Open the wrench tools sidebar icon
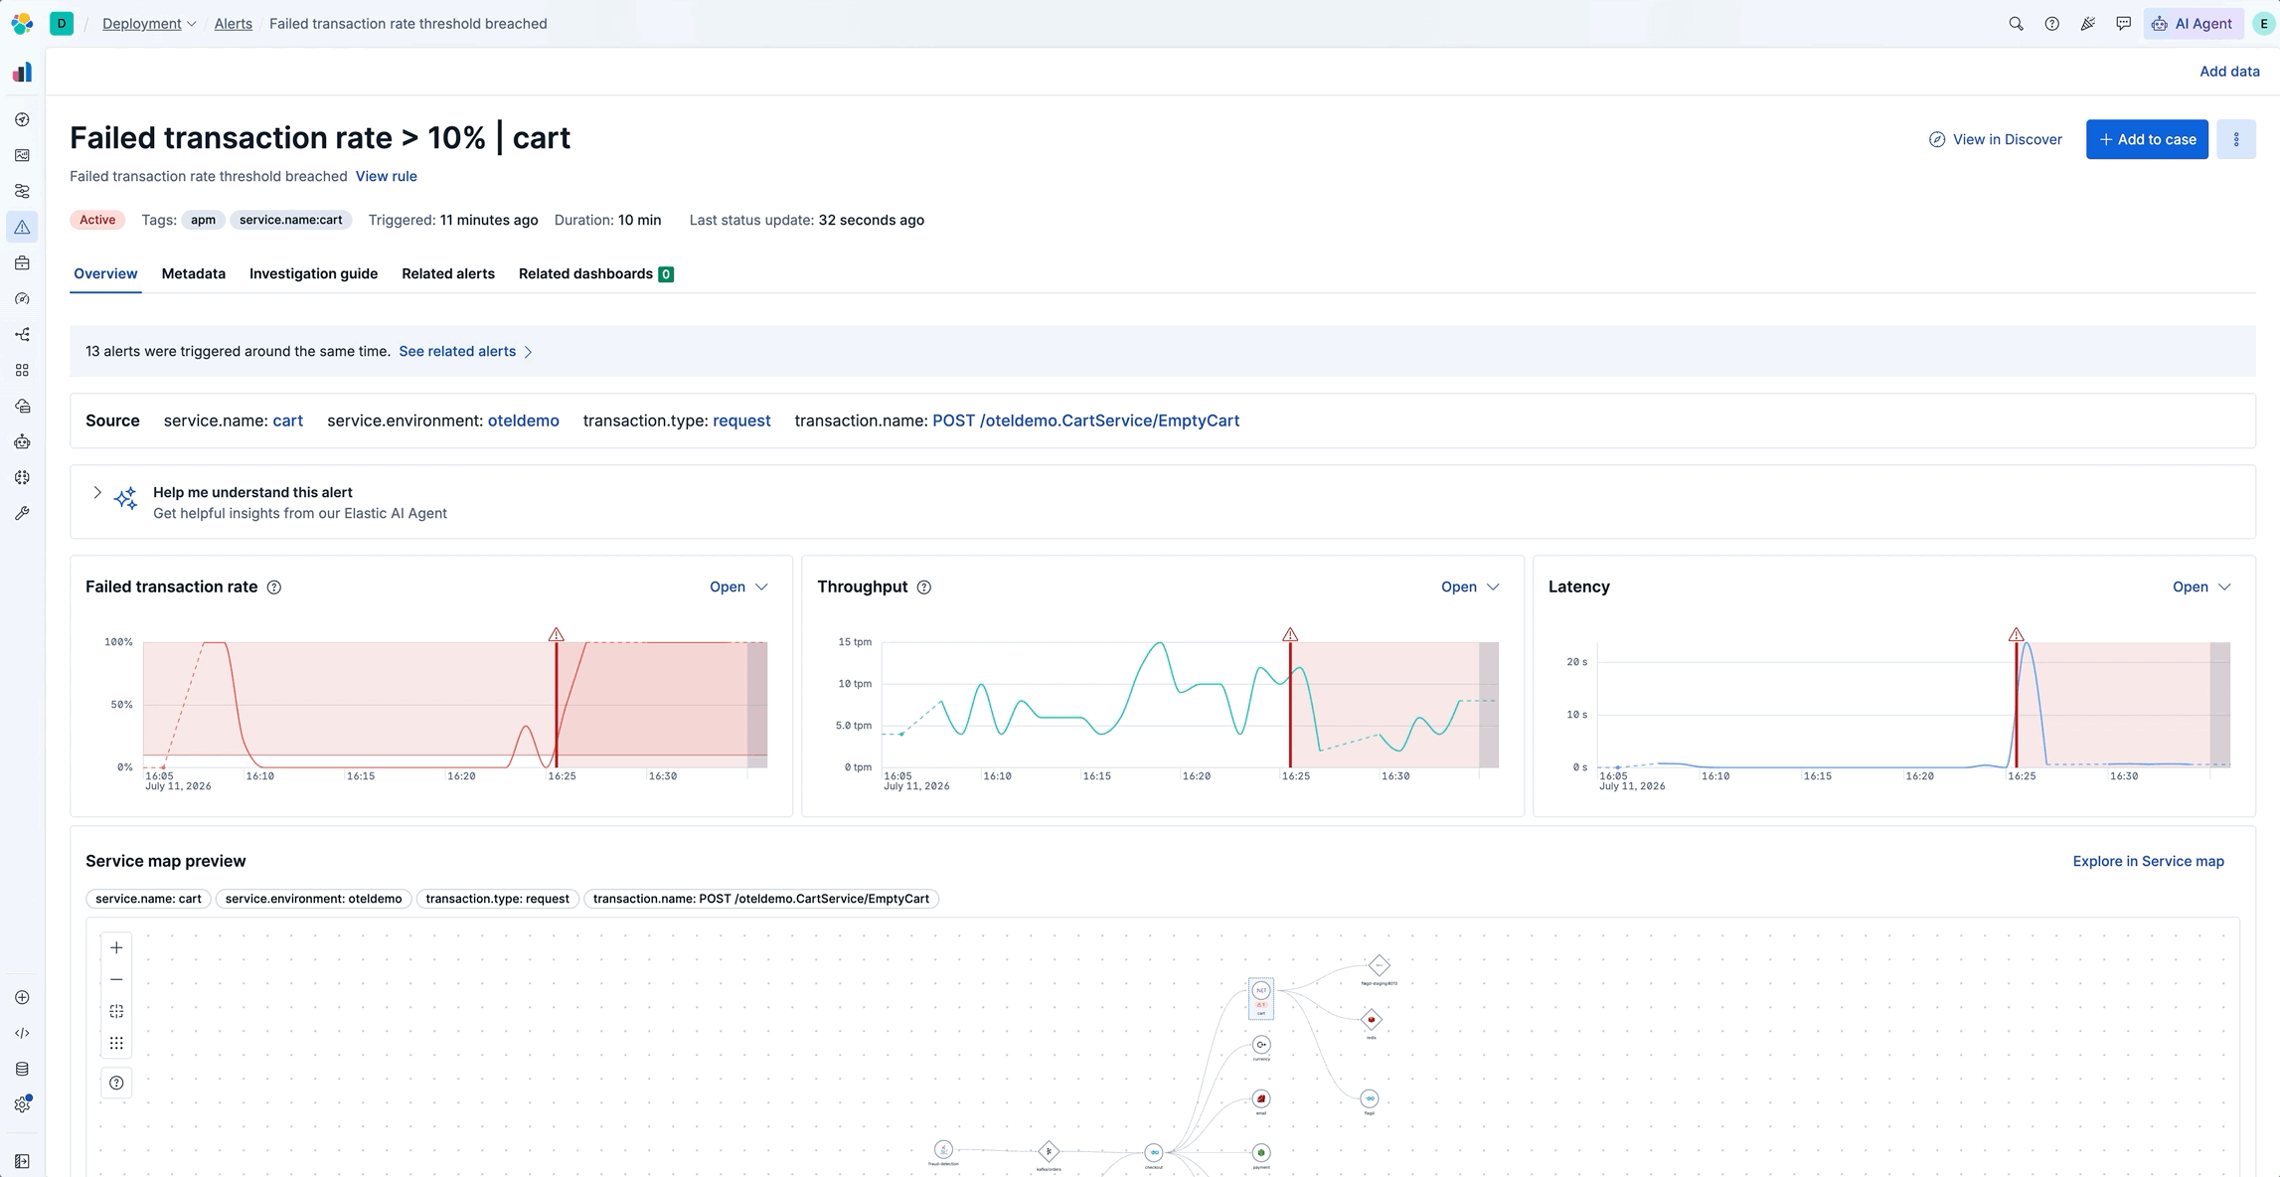Image resolution: width=2280 pixels, height=1177 pixels. 22,514
